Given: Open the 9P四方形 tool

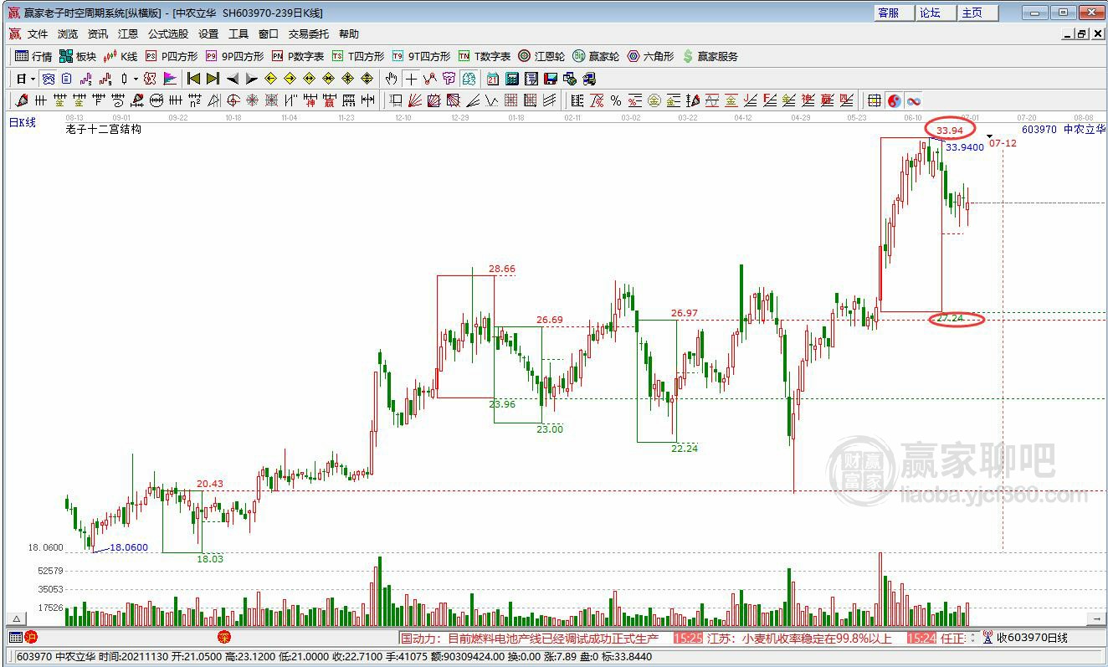Looking at the screenshot, I should coord(234,56).
